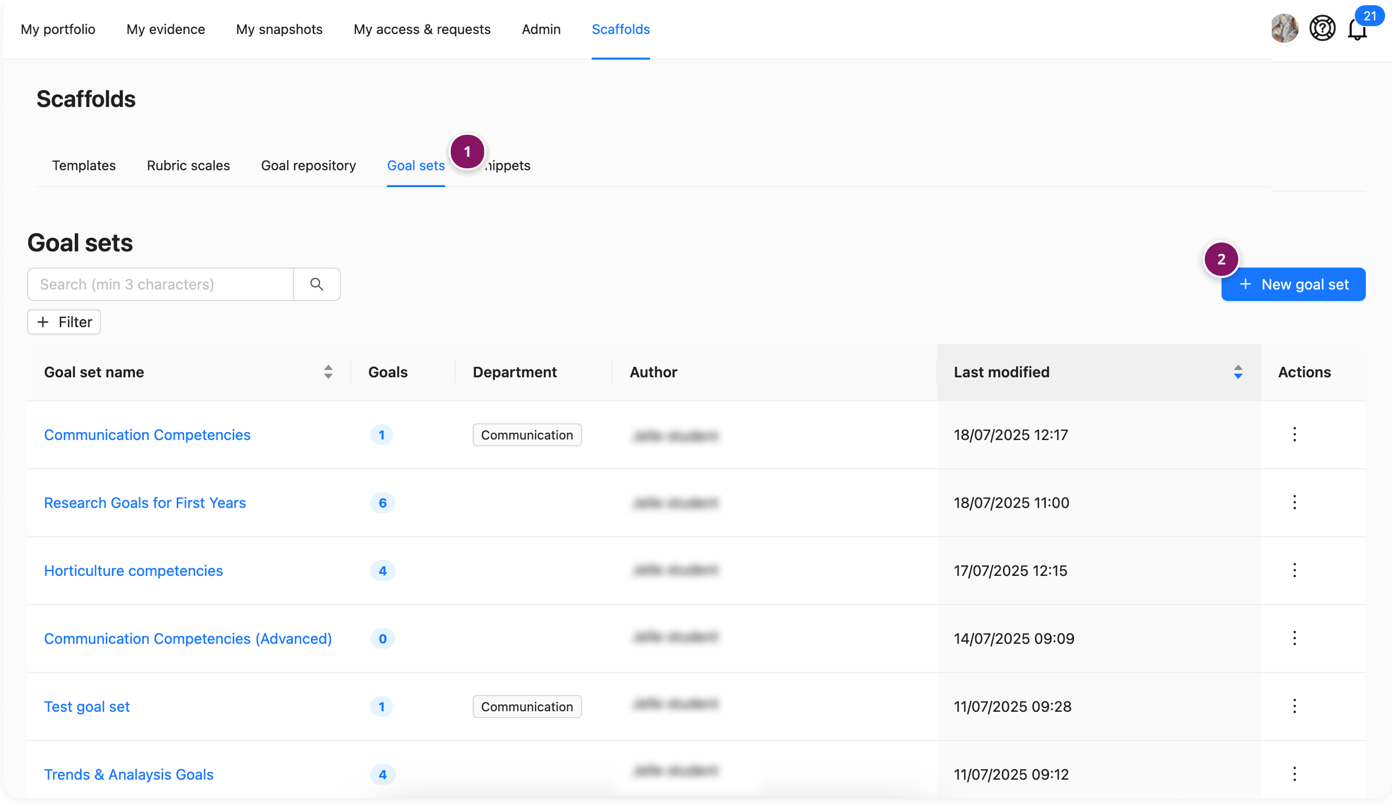The height and width of the screenshot is (810, 1392).
Task: Open the Templates tab
Action: click(x=84, y=166)
